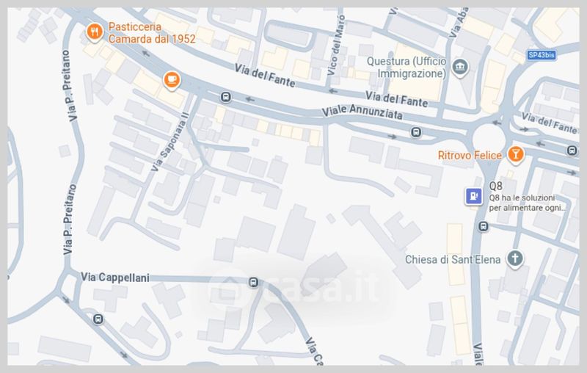Open the Questura government building pin icon
587x373 pixels.
coord(460,68)
